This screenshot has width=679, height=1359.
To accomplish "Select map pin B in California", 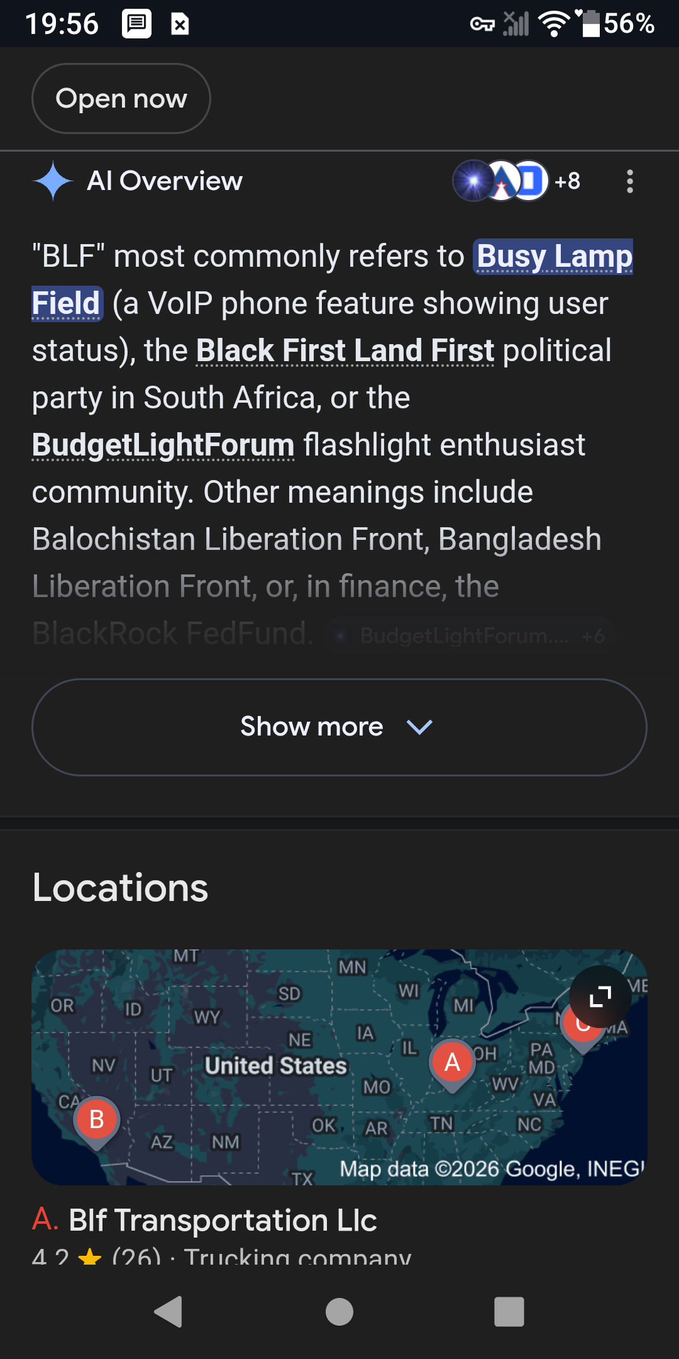I will (97, 1120).
